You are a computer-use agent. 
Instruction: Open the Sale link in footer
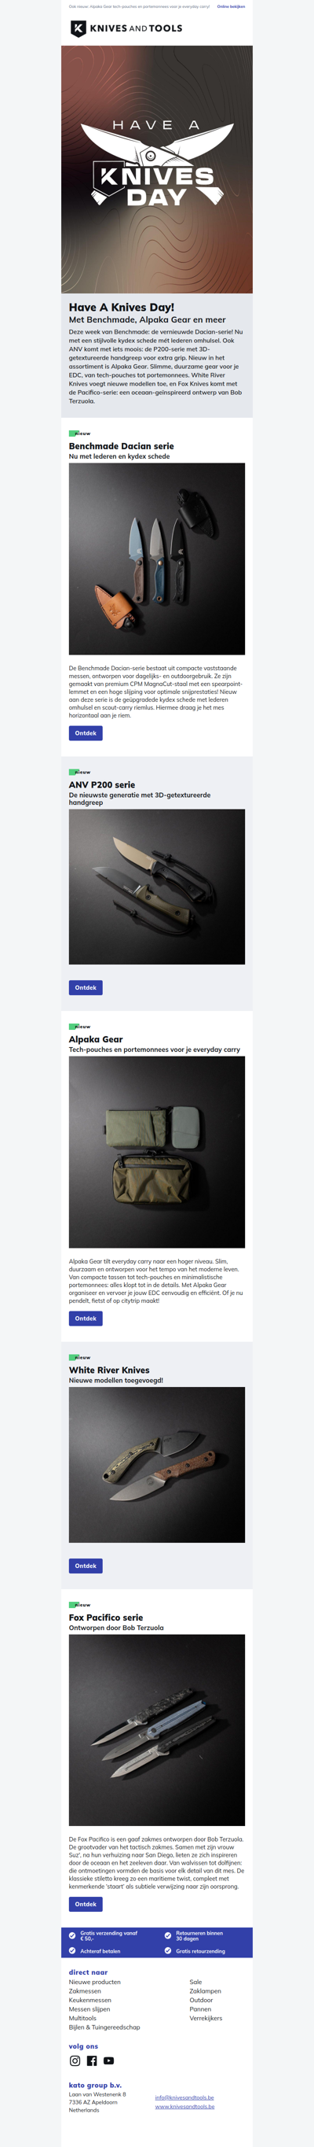coord(195,1982)
